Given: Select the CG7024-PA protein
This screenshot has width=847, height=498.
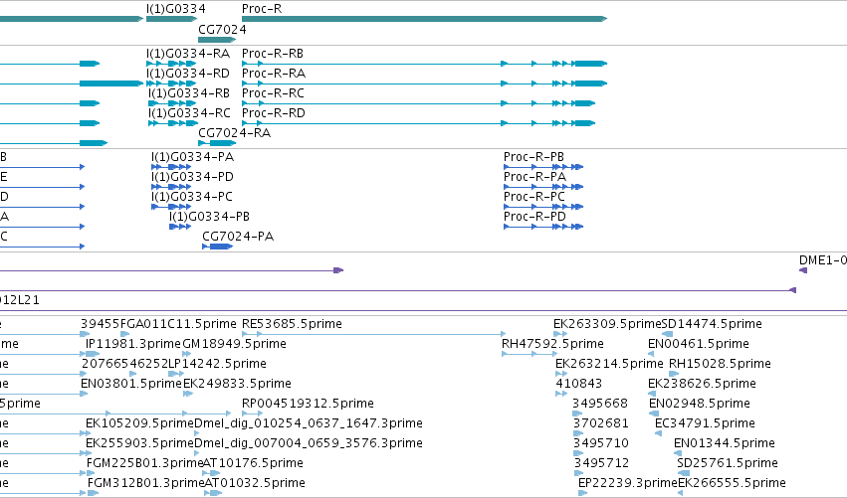Looking at the screenshot, I should click(238, 237).
